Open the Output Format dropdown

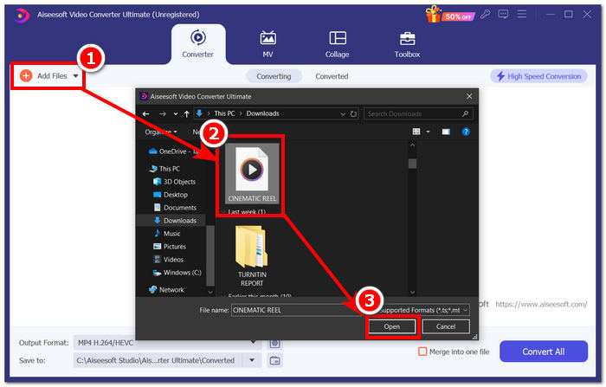(167, 343)
